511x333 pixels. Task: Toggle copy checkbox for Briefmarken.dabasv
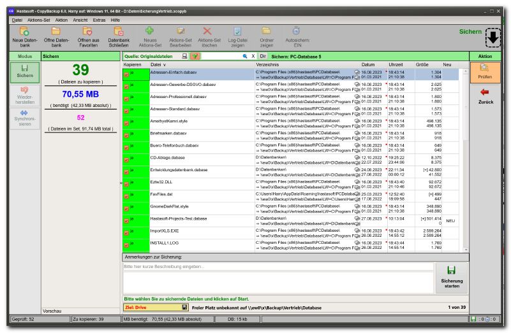click(127, 135)
